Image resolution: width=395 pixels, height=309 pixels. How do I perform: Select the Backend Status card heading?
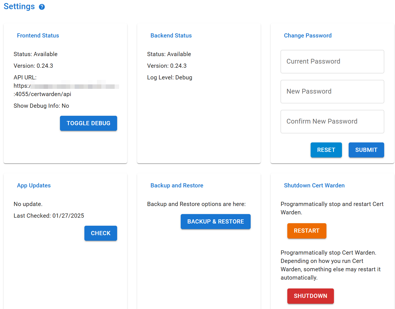[171, 36]
